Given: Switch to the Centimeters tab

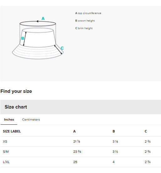Looking at the screenshot, I should (31, 119).
